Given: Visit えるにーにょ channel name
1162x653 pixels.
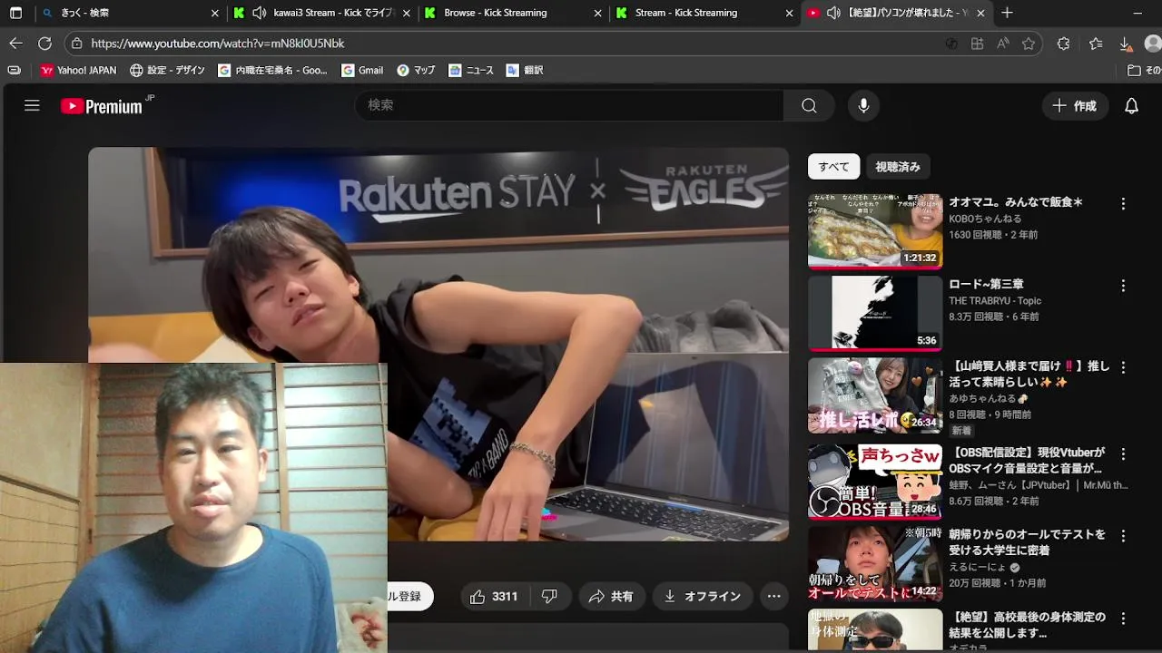Looking at the screenshot, I should (979, 568).
